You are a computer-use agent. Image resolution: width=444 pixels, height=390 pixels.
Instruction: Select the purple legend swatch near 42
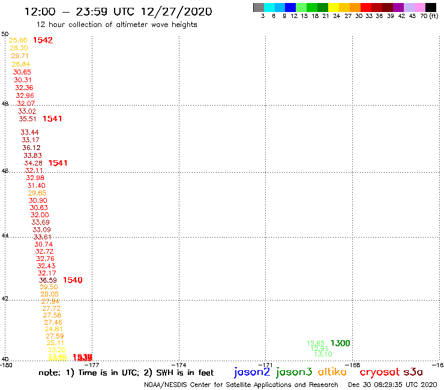coord(398,7)
